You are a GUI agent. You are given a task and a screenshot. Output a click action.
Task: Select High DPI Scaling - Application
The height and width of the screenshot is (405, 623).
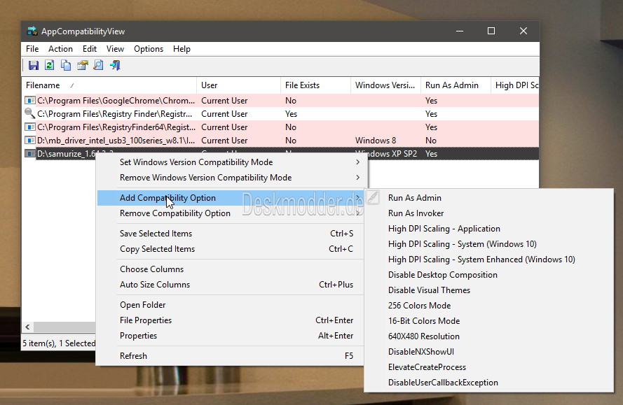[488, 229]
